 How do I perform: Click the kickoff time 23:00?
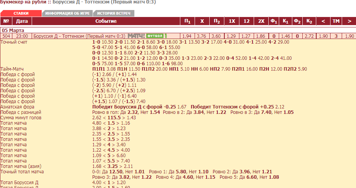22,36
